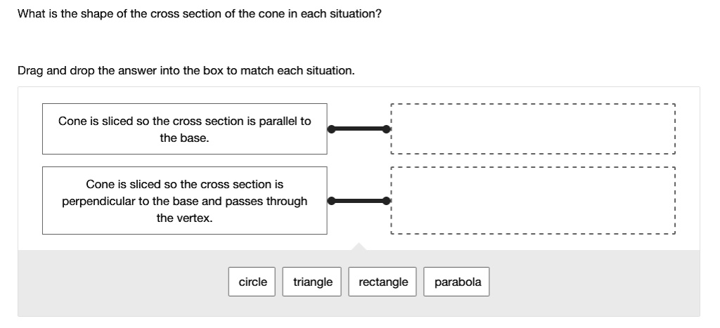Pick the triangle answer tile
Image resolution: width=720 pixels, height=328 pixels.
(x=311, y=282)
